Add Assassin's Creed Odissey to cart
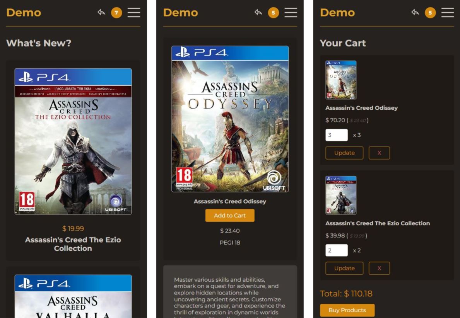This screenshot has width=460, height=318. pos(230,216)
